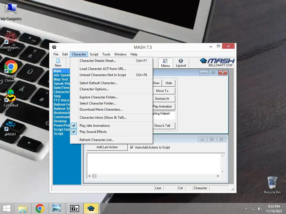Screen dimensions: 286x214
Task: Click the Layout toolbar icon
Action: pyautogui.click(x=181, y=63)
